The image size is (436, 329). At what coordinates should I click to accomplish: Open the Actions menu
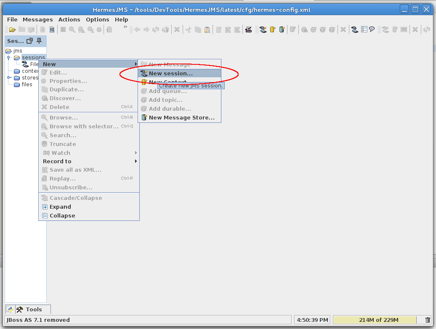pyautogui.click(x=69, y=19)
